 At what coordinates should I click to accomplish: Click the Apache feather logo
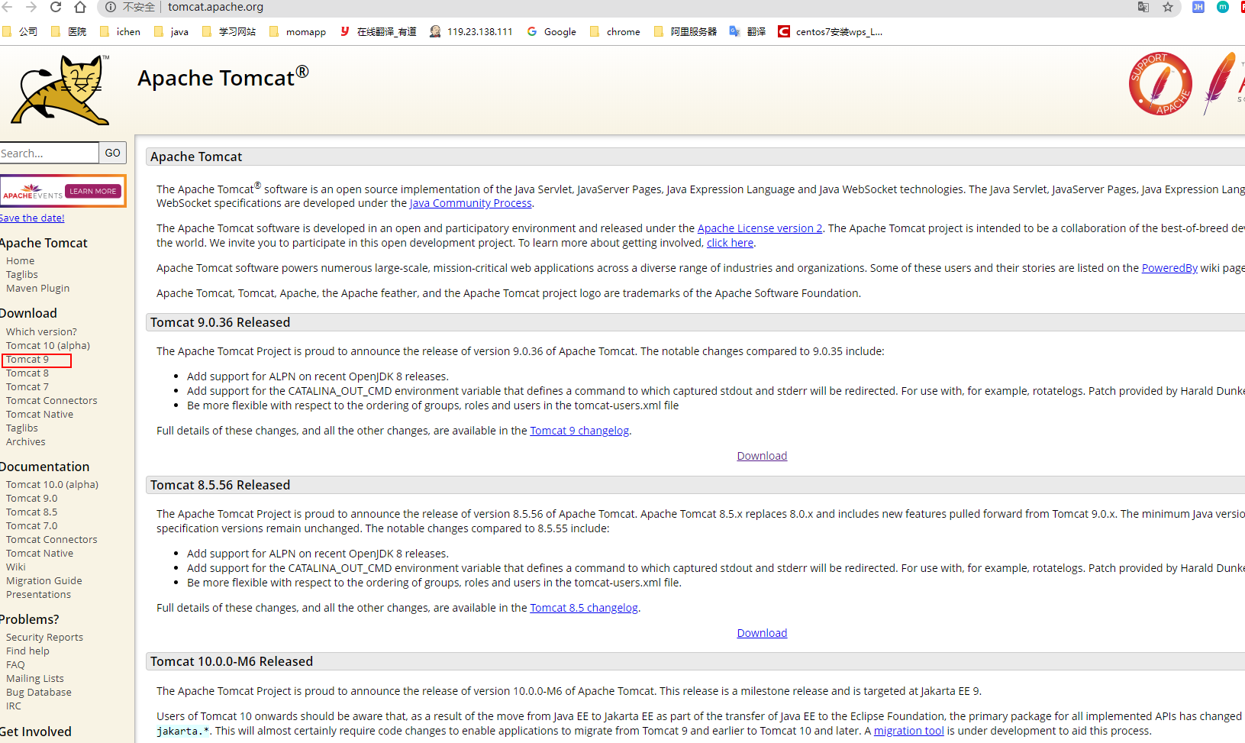[1222, 84]
